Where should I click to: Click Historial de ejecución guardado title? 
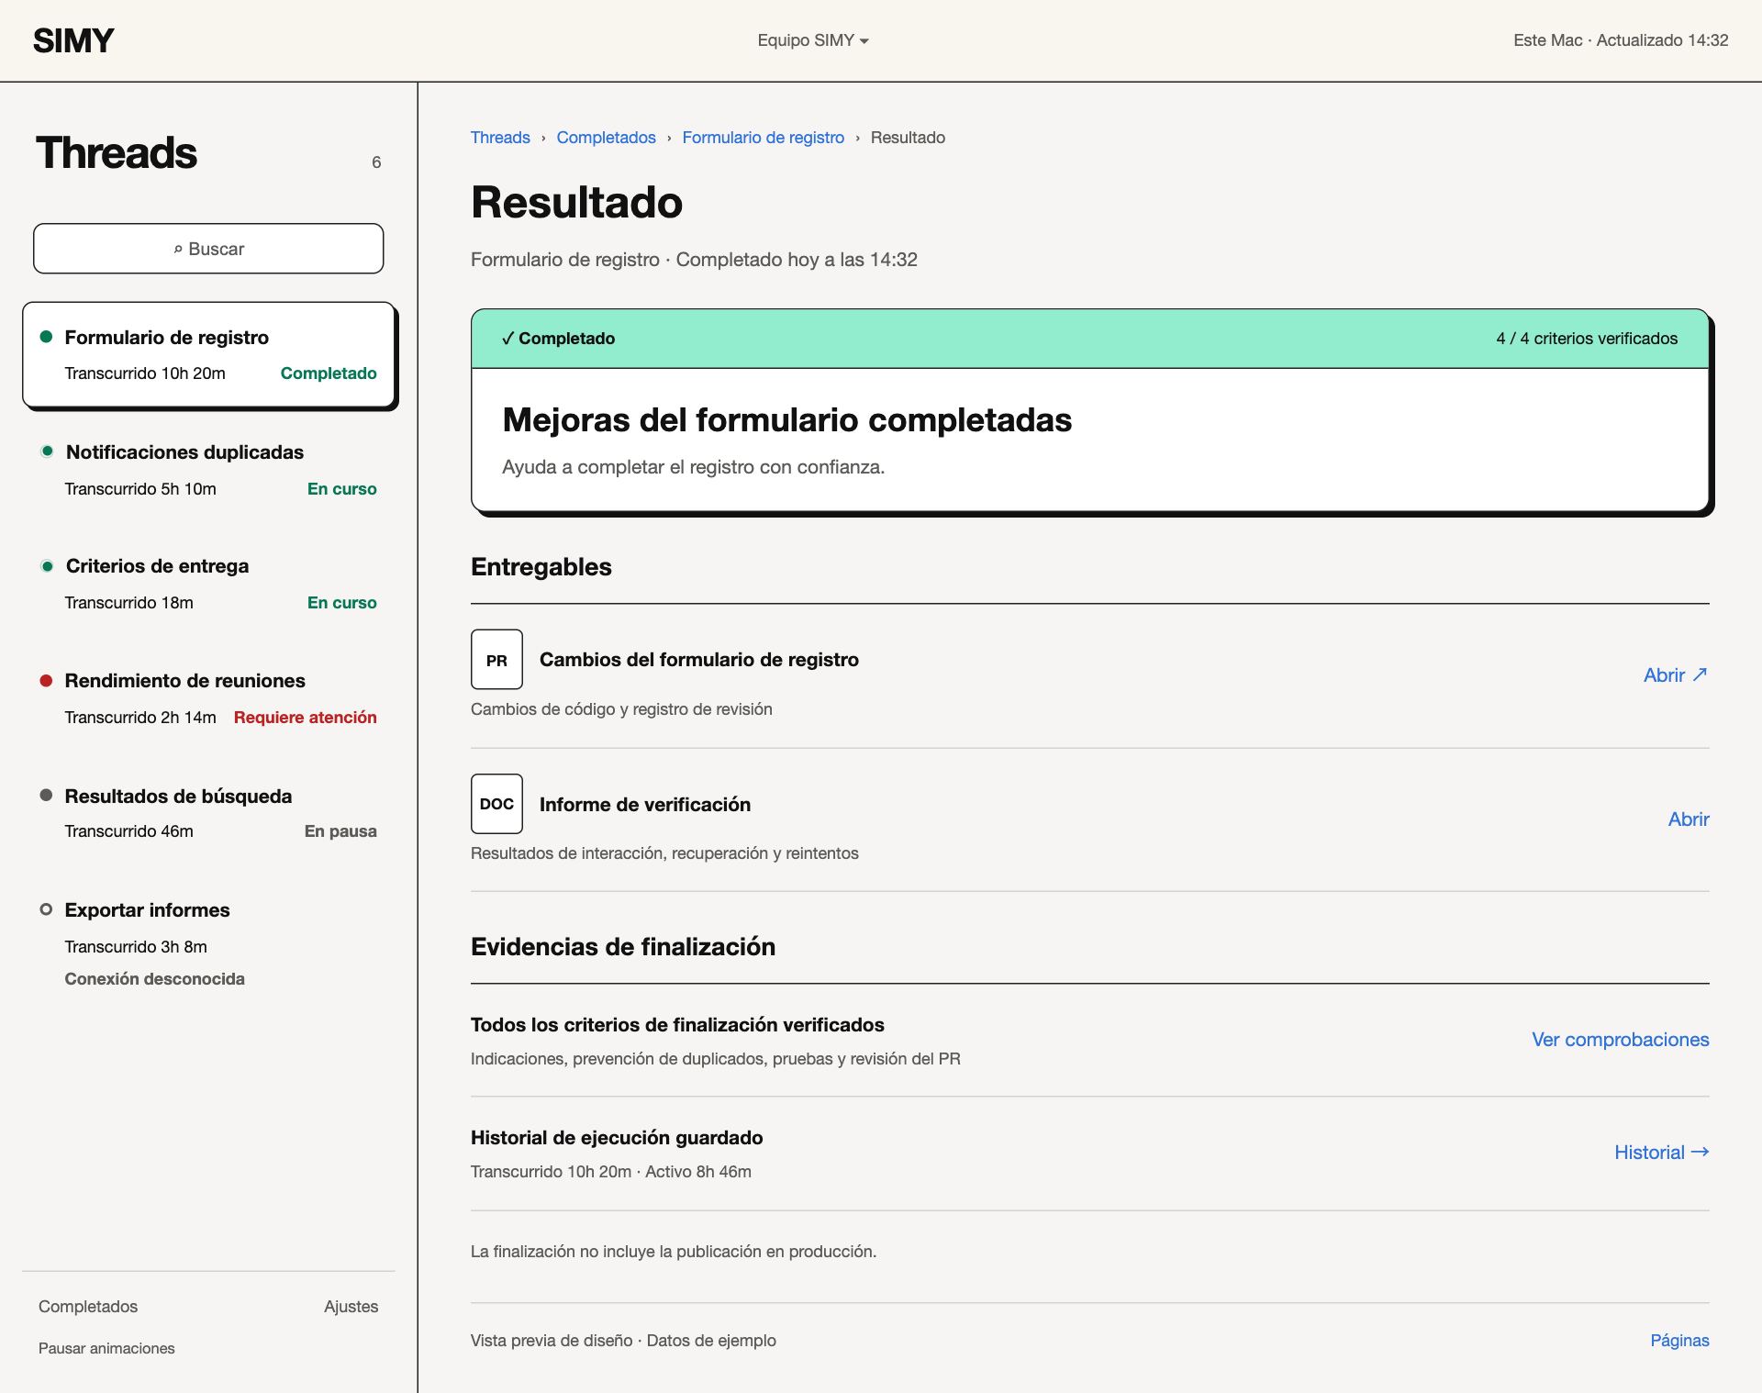tap(617, 1138)
